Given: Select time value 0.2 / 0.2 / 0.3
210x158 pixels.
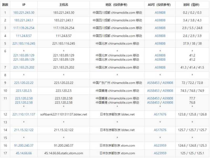Looking at the screenshot, I should point(192,13).
